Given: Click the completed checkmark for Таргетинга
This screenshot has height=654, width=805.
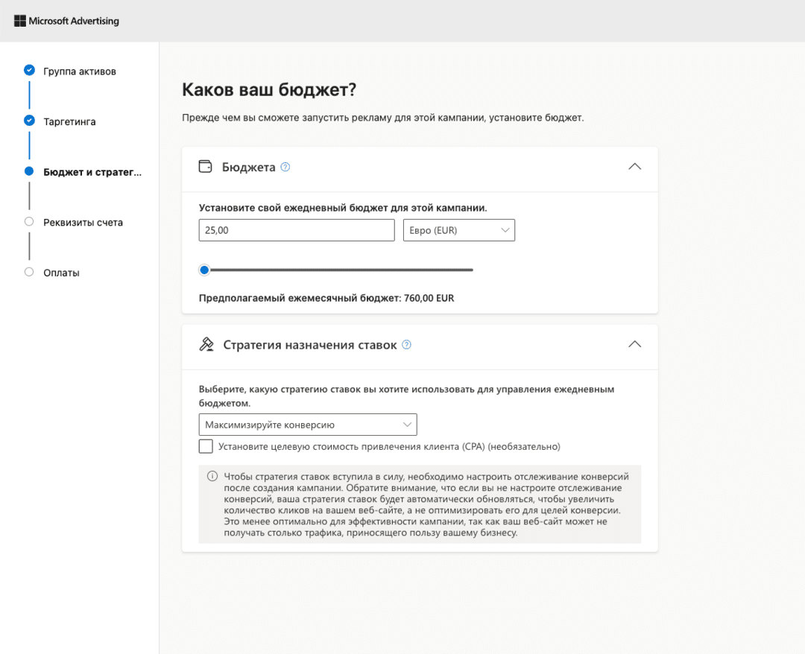Looking at the screenshot, I should [x=28, y=121].
